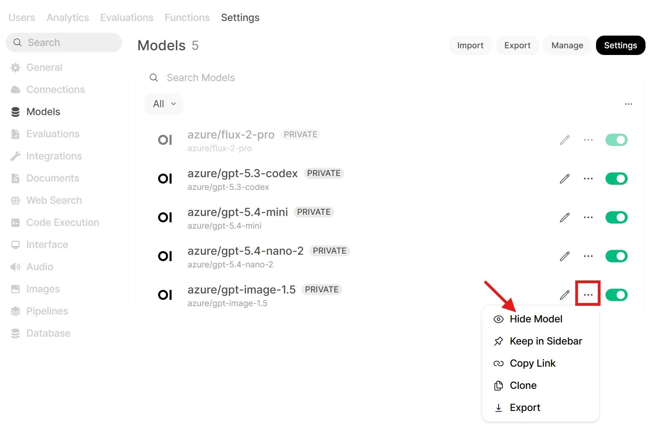Choose Copy Link in the context menu
This screenshot has height=443, width=657.
(532, 363)
